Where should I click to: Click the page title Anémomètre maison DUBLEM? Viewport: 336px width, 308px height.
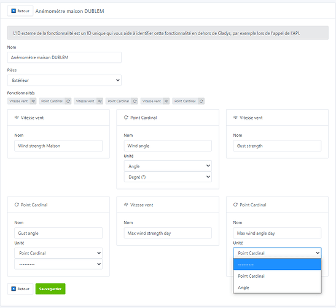[69, 11]
